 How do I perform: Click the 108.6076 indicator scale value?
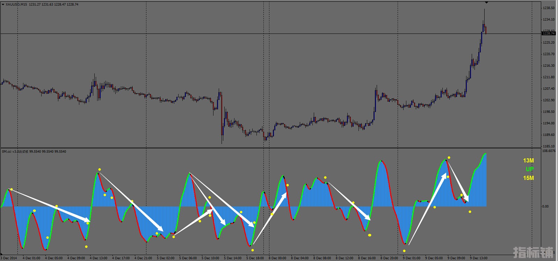pos(549,151)
